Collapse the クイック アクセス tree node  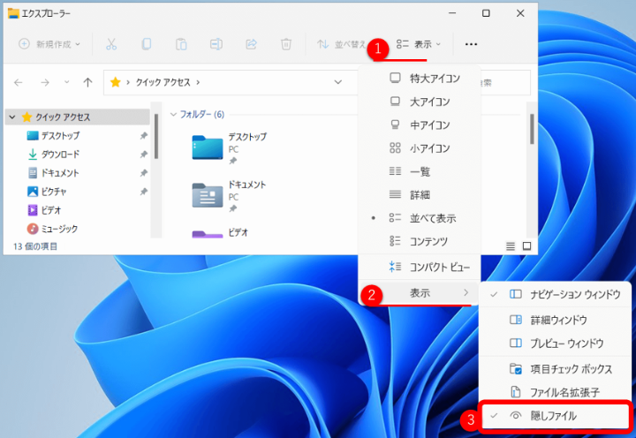(x=12, y=117)
